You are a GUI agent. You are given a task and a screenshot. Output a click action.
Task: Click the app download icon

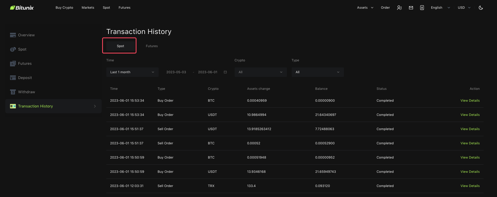tap(422, 8)
